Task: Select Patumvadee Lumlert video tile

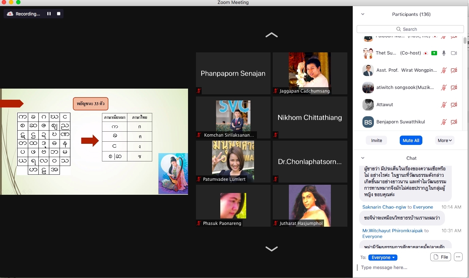Action: pos(233,161)
